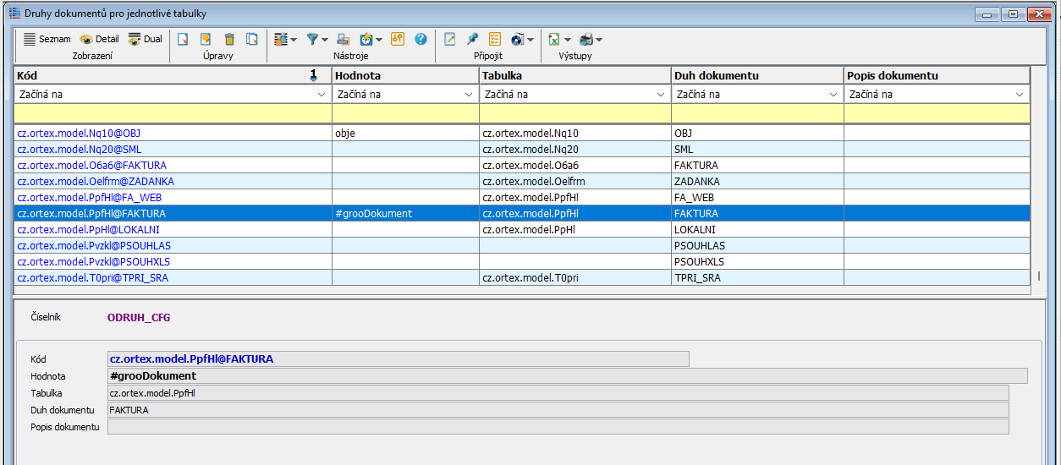Click the edit record icon in Úpravy
The width and height of the screenshot is (1061, 465).
click(x=206, y=39)
